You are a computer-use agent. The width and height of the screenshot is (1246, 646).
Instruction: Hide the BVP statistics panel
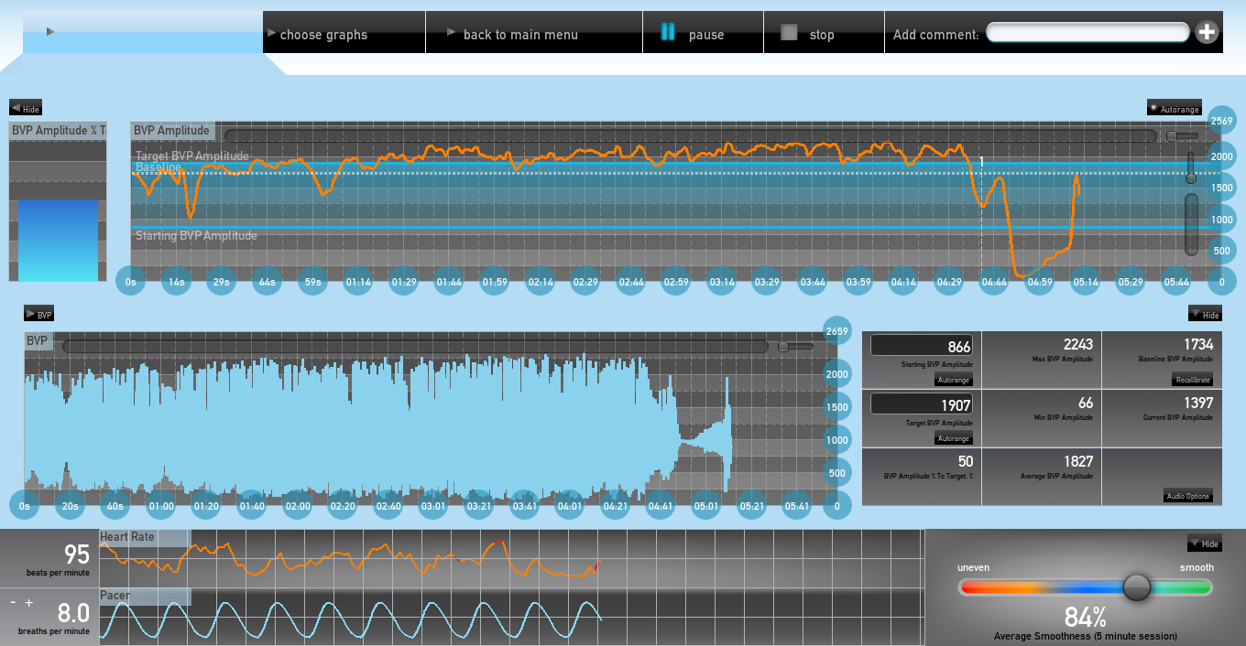(1205, 314)
